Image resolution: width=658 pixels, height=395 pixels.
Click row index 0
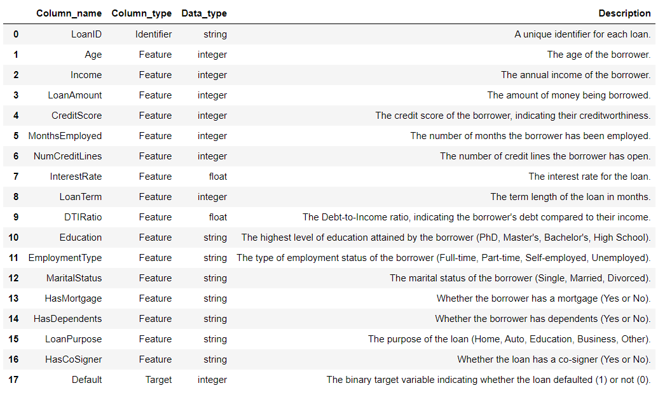tap(16, 34)
